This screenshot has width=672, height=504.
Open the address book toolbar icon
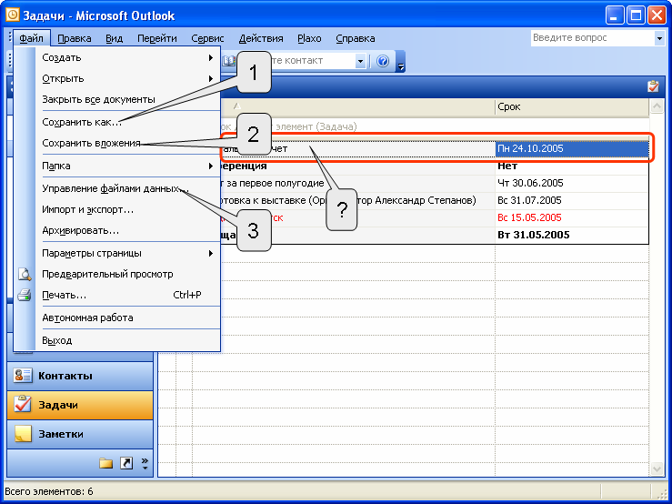click(x=228, y=61)
